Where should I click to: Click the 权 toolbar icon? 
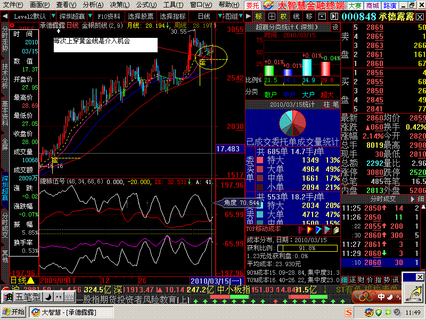pyautogui.click(x=284, y=17)
